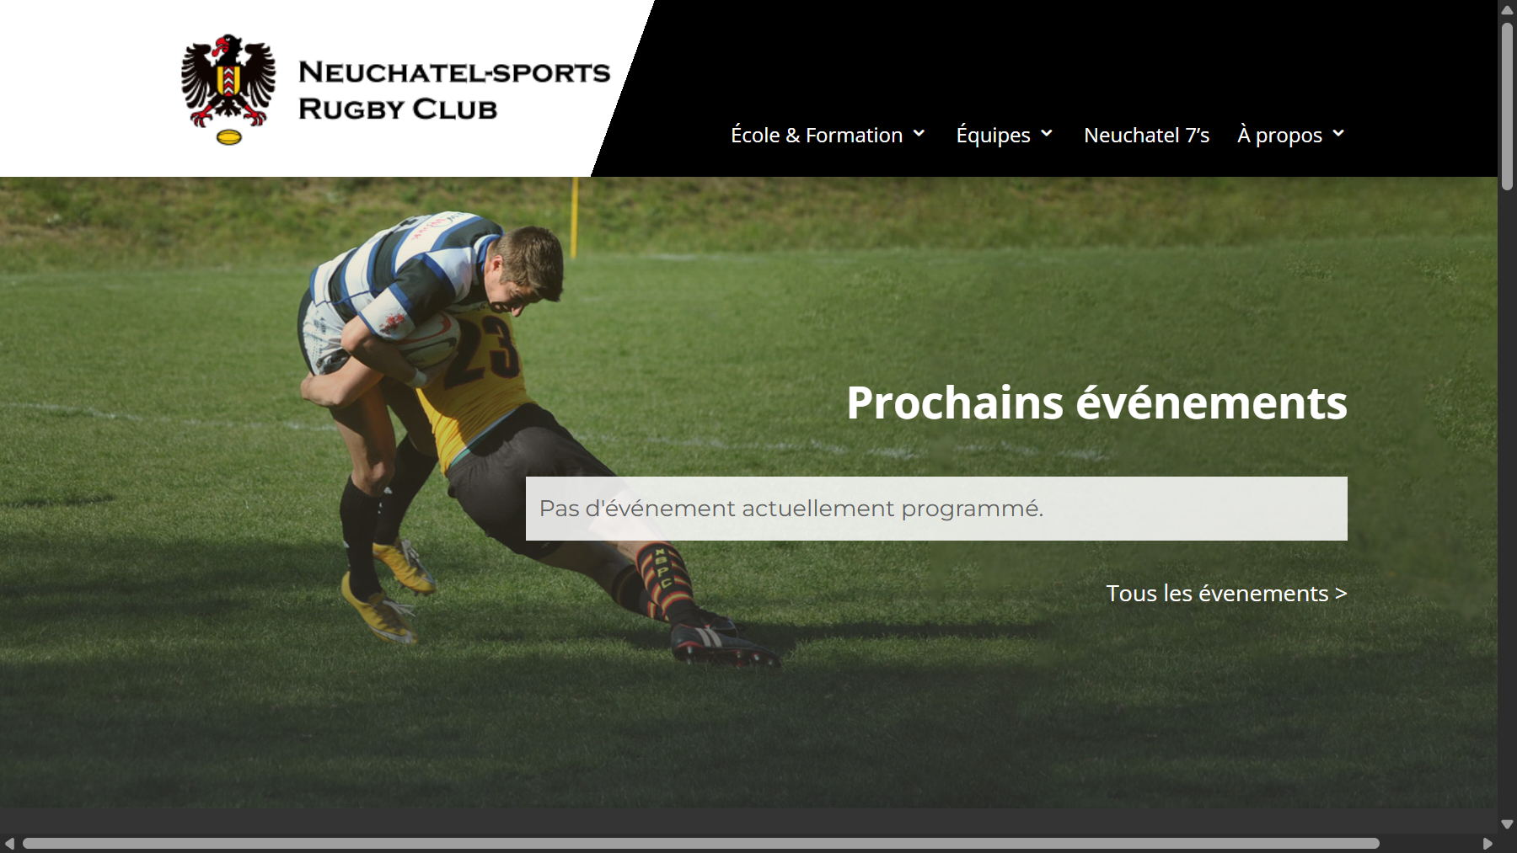Screen dimensions: 1517x853
Task: Click the Neuchatel-Sports eagle crest logo
Action: pos(228,89)
